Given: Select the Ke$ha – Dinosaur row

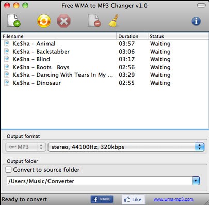Looking at the screenshot, I should point(105,83).
